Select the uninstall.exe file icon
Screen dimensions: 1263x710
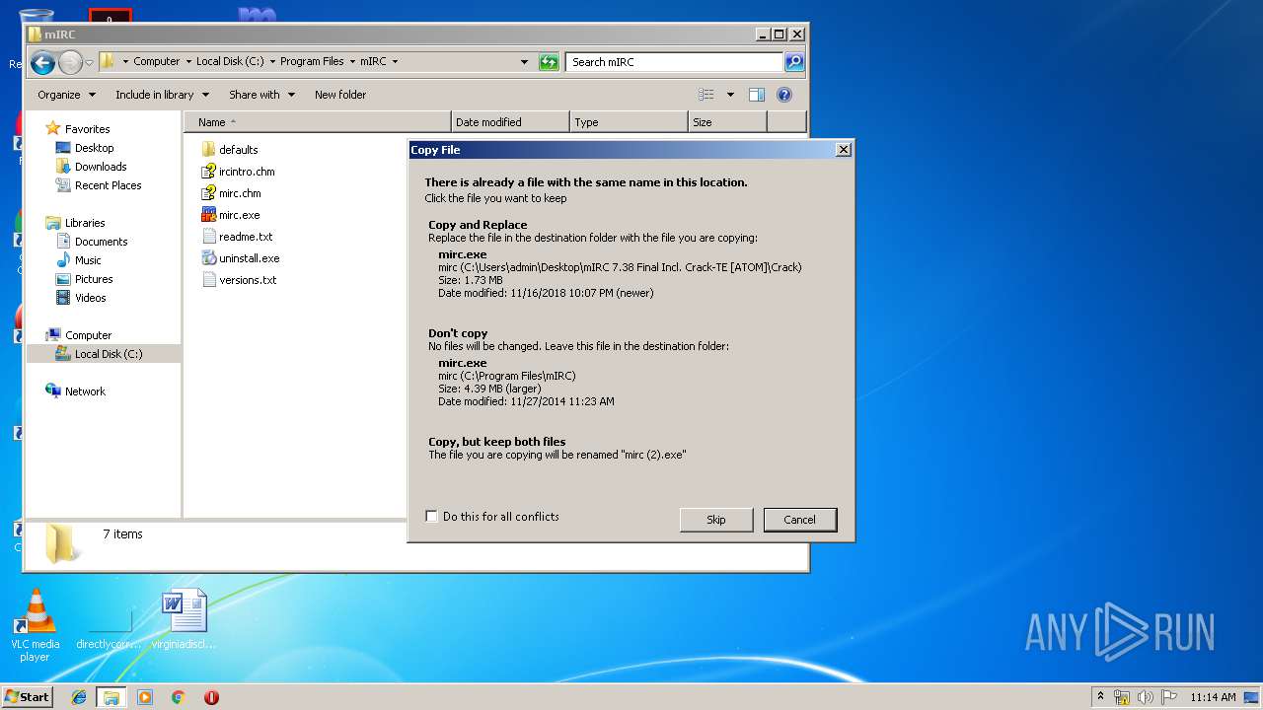pyautogui.click(x=208, y=258)
